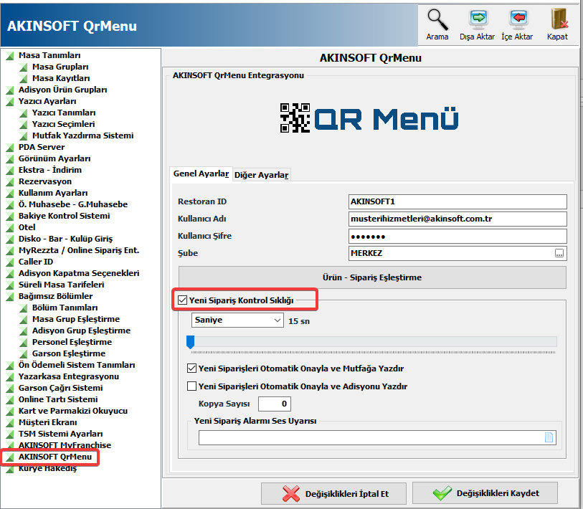Click the Şube browse ellipsis button
The width and height of the screenshot is (583, 509).
[x=559, y=253]
